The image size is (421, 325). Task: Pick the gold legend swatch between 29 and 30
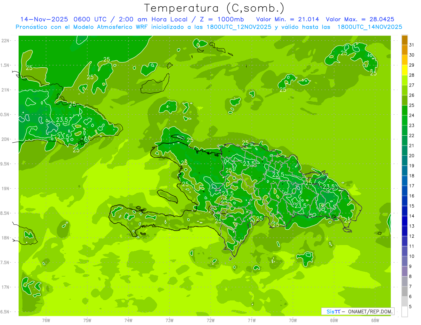(405, 60)
